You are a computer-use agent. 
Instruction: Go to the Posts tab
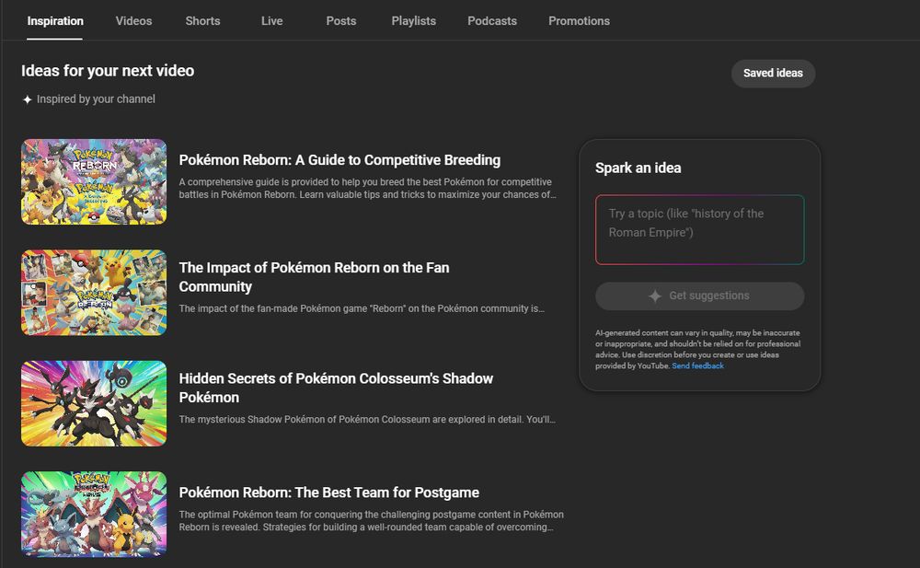[341, 21]
